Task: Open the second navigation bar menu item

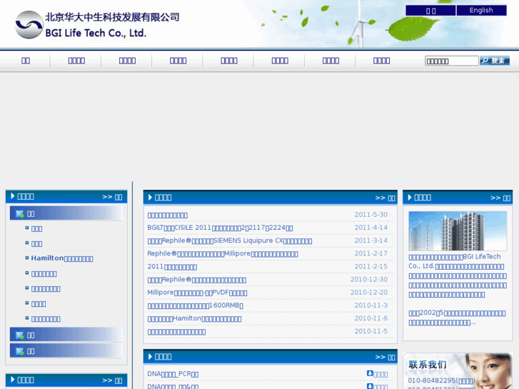Action: click(x=76, y=61)
